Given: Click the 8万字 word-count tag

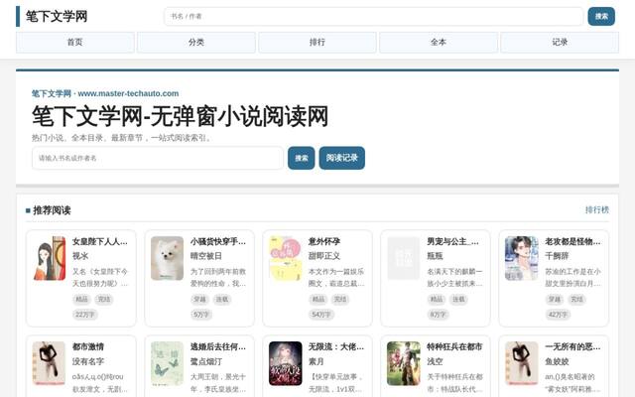Looking at the screenshot, I should [438, 315].
